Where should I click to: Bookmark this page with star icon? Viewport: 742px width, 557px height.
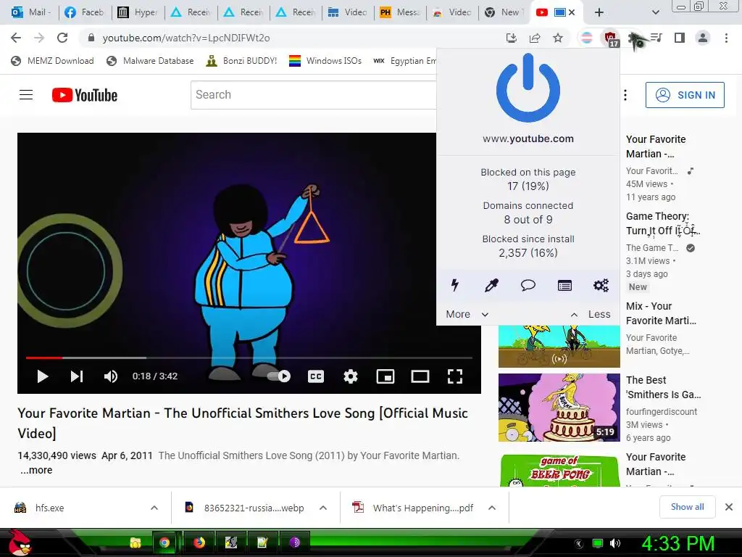(x=558, y=38)
